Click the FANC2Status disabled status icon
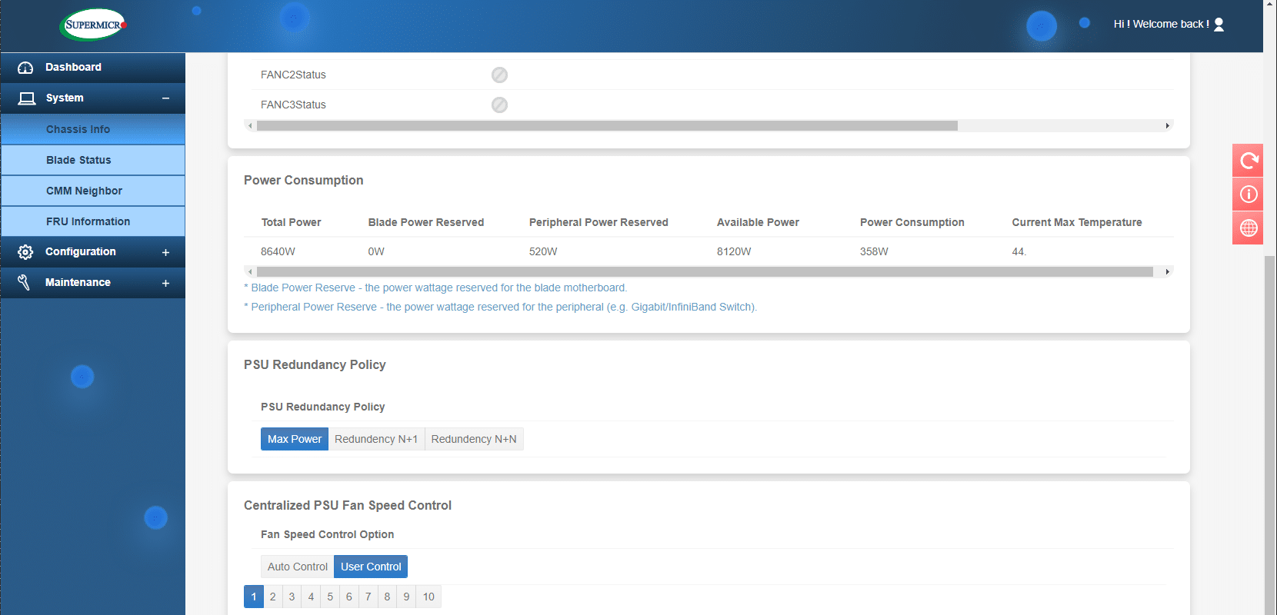 click(499, 75)
